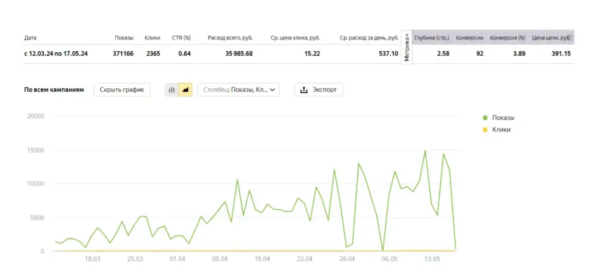Screen dimensions: 597x269
Task: Select average click price 15.22
Action: pyautogui.click(x=312, y=53)
